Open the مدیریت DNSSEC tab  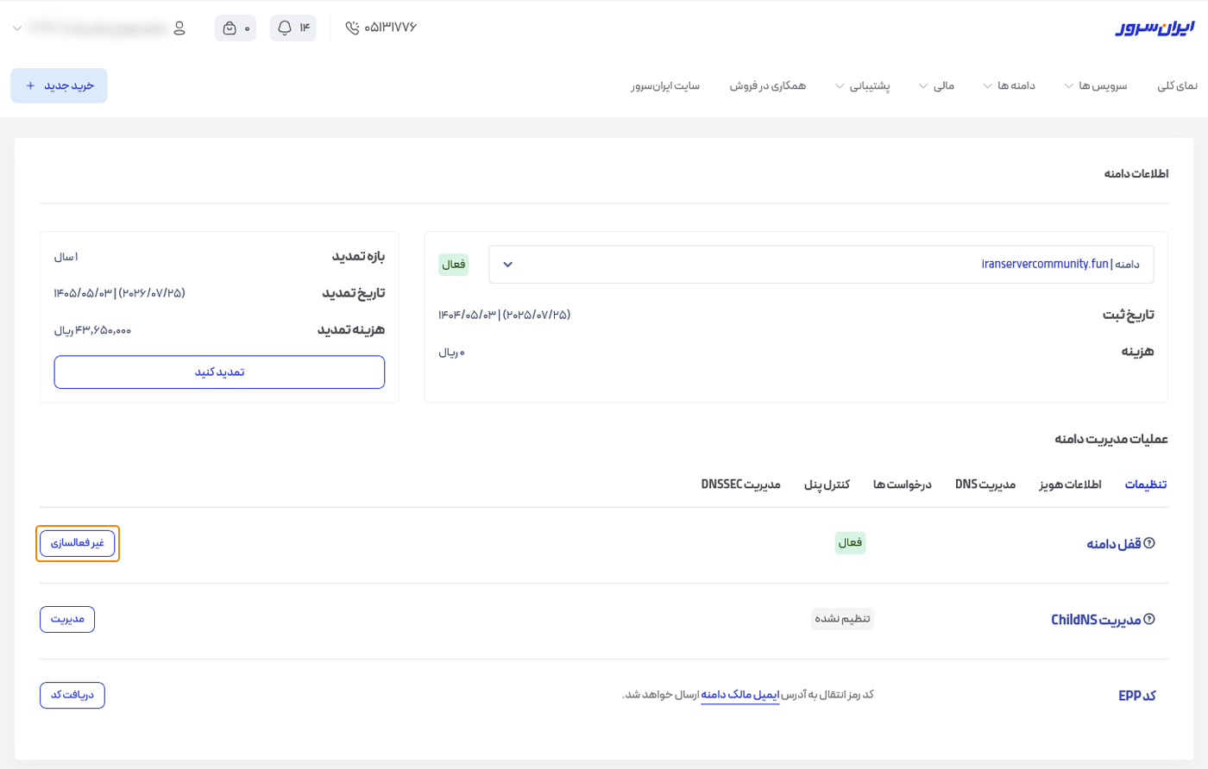coord(740,485)
